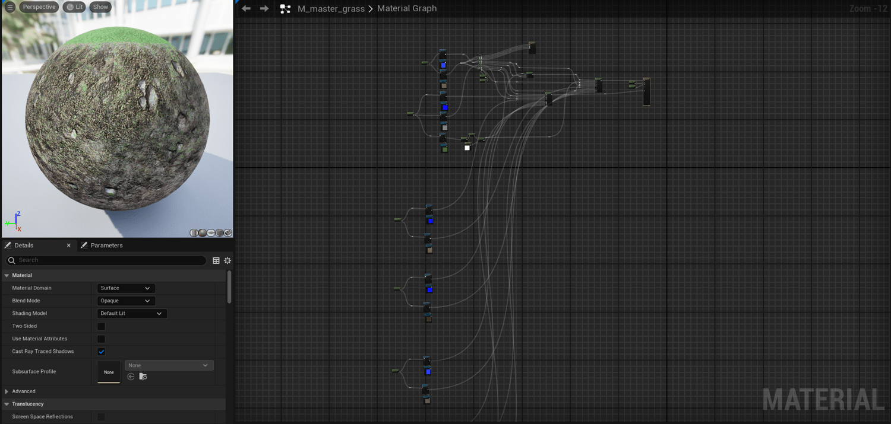Image resolution: width=891 pixels, height=424 pixels.
Task: Navigate forward with the right arrow
Action: coord(264,8)
